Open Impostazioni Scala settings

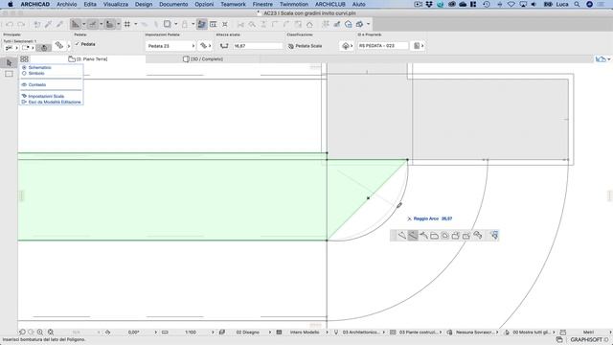[x=46, y=96]
